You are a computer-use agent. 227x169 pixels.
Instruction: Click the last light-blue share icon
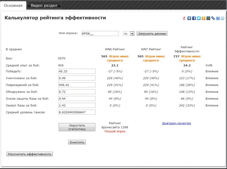click(x=222, y=18)
